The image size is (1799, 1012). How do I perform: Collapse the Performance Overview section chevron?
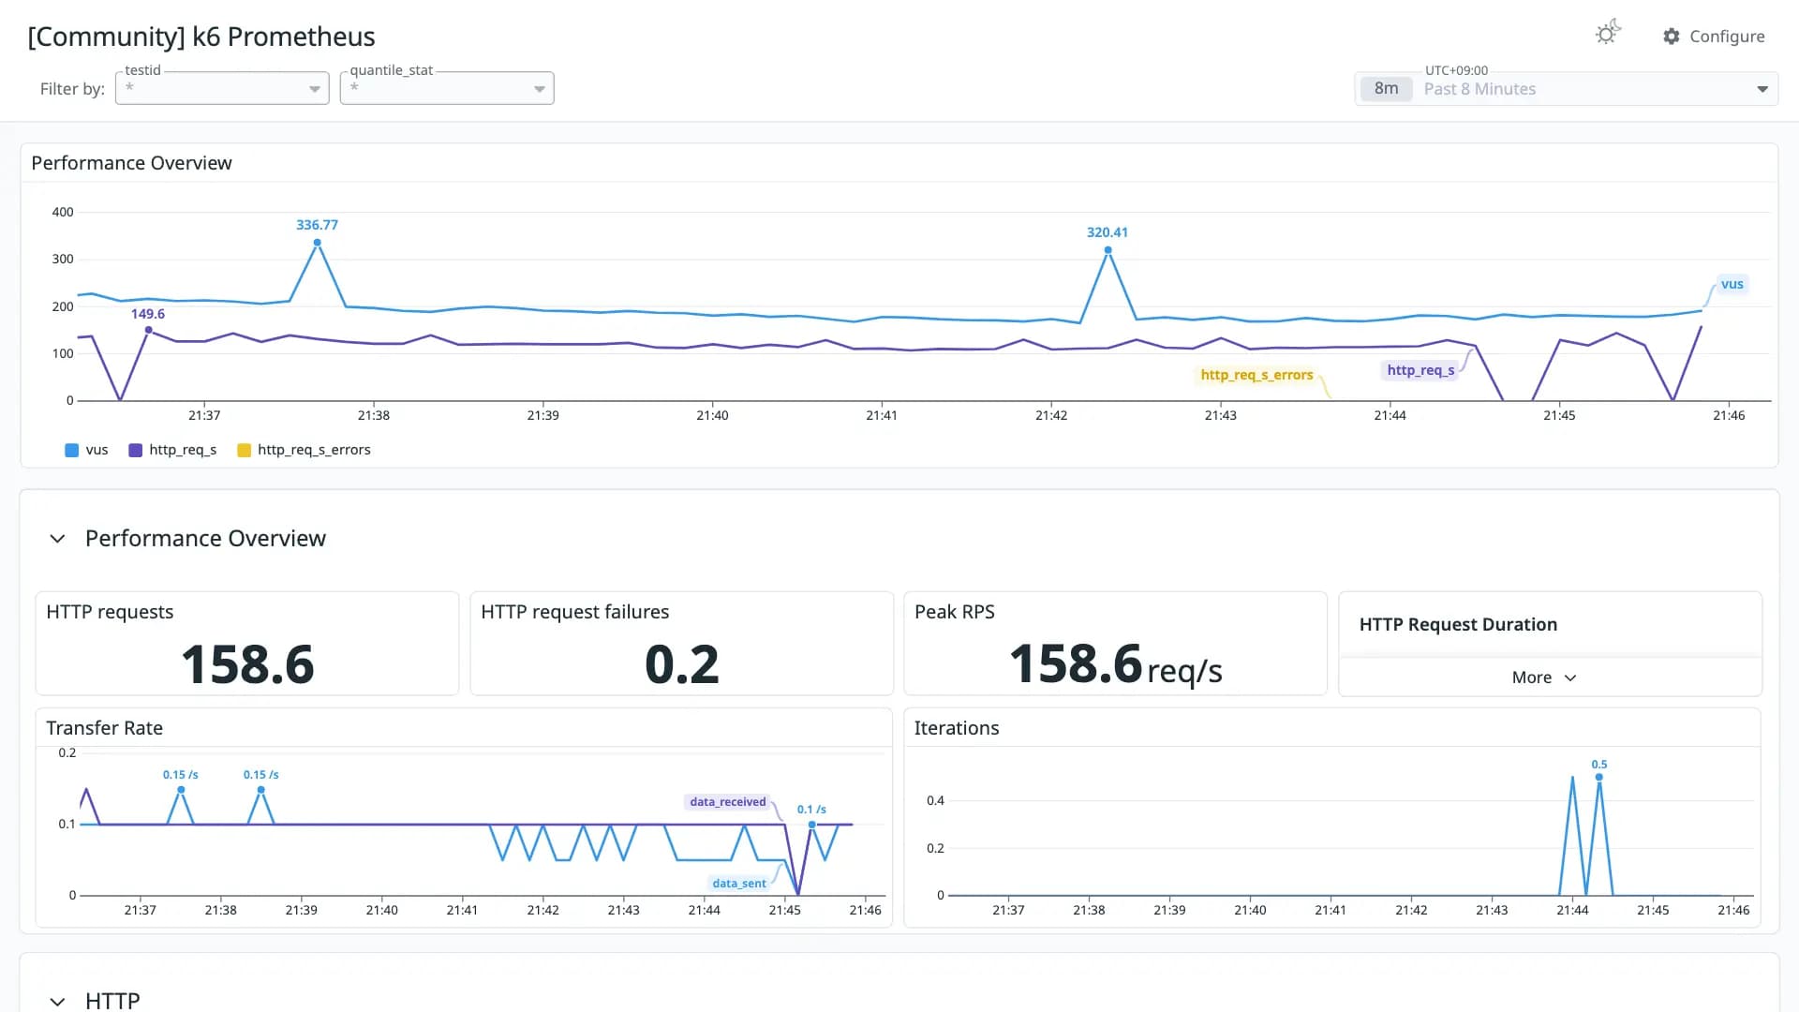point(57,539)
